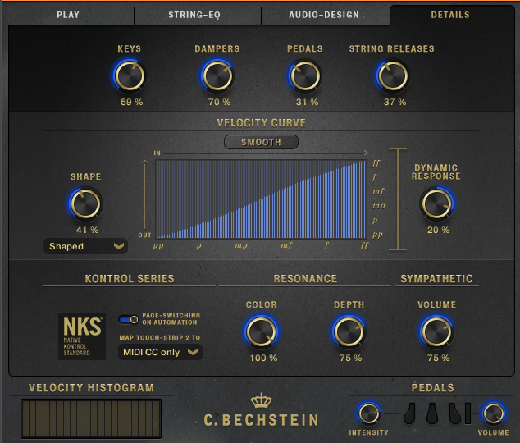The width and height of the screenshot is (520, 443).
Task: Click the SMOOTH velocity curve button
Action: (262, 142)
